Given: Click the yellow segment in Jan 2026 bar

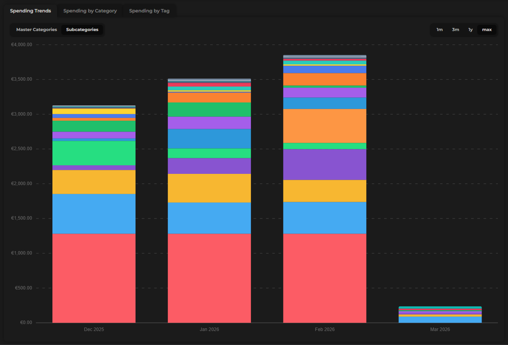Looking at the screenshot, I should (x=209, y=188).
